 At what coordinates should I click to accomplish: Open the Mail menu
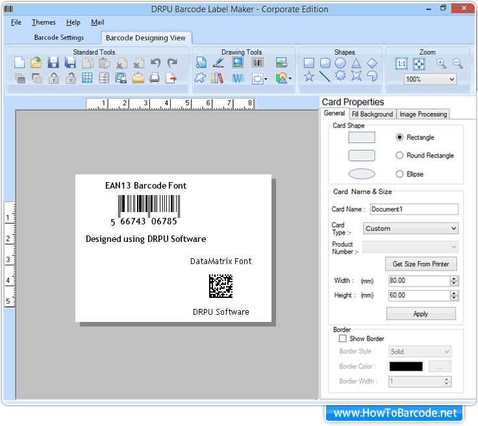(x=97, y=22)
